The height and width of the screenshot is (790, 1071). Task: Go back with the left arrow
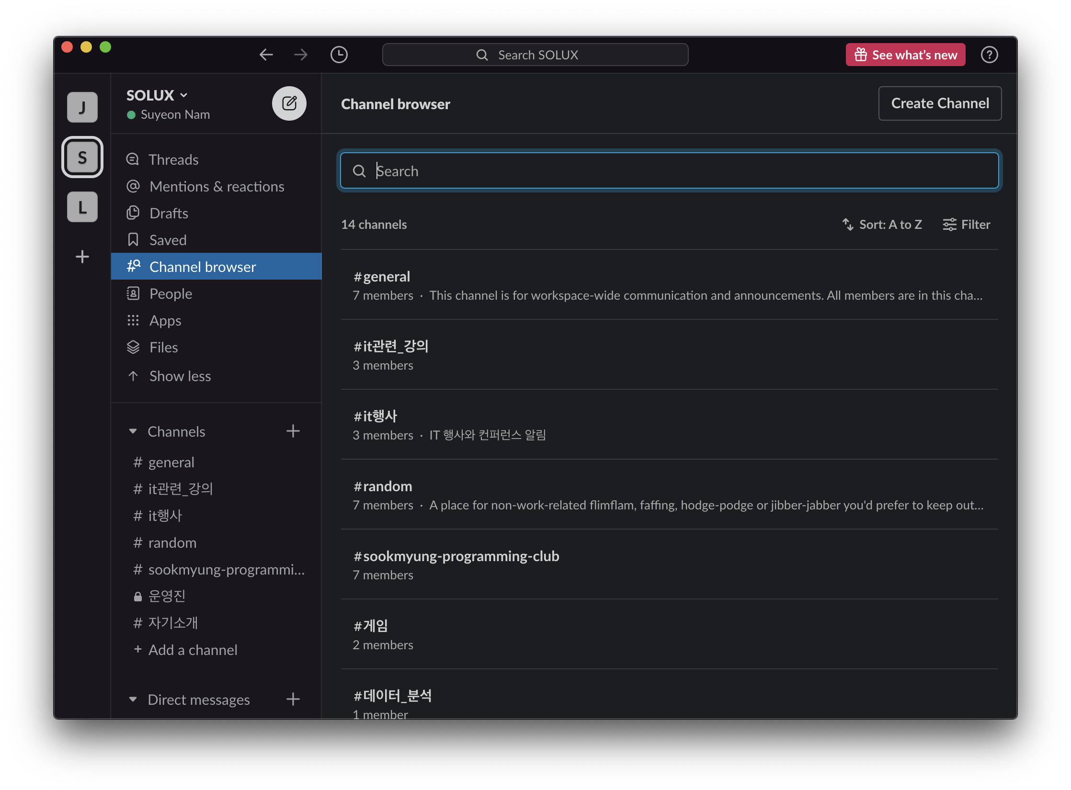pyautogui.click(x=266, y=55)
